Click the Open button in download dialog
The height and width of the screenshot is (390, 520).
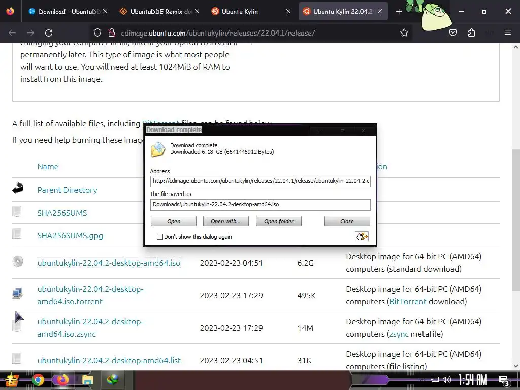click(x=174, y=221)
